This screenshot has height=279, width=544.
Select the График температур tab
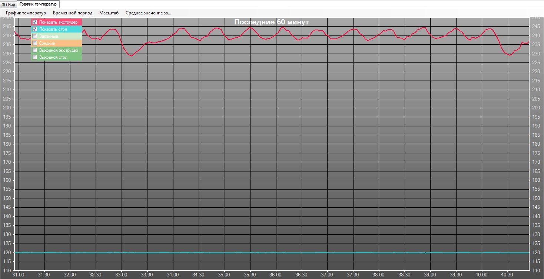click(x=38, y=4)
